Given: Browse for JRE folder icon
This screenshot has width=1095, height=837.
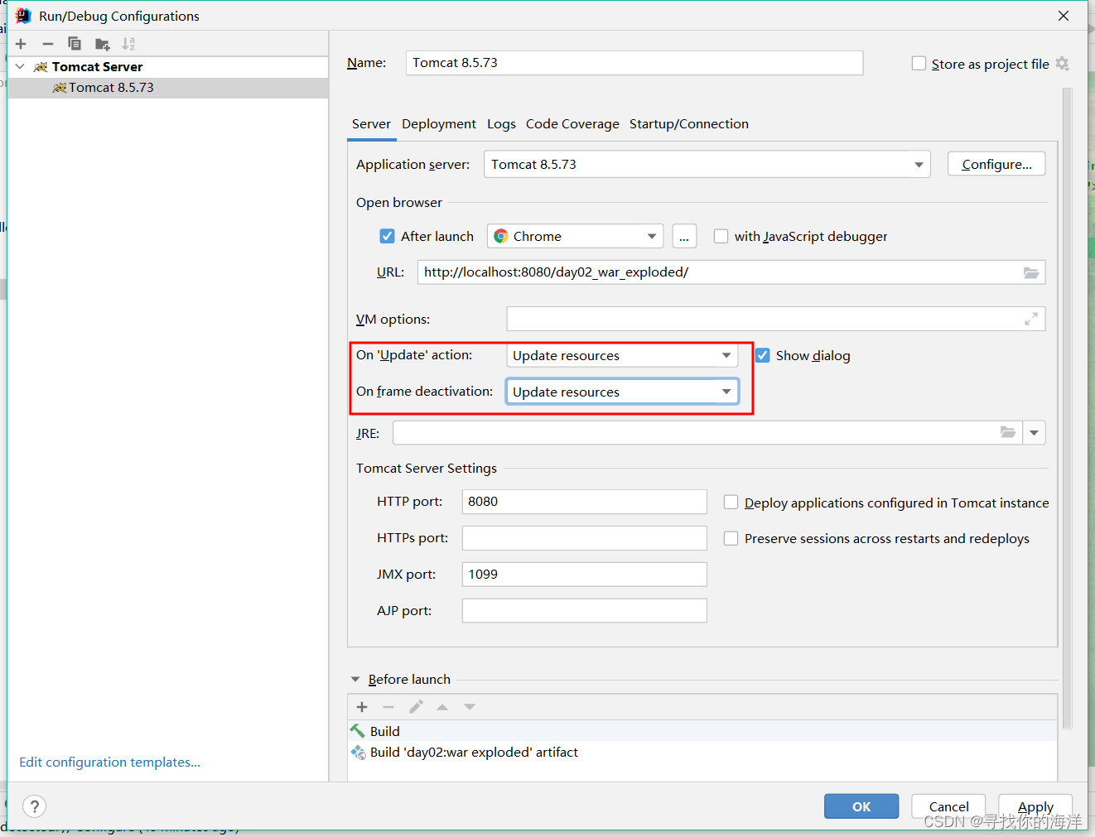Looking at the screenshot, I should tap(1008, 432).
